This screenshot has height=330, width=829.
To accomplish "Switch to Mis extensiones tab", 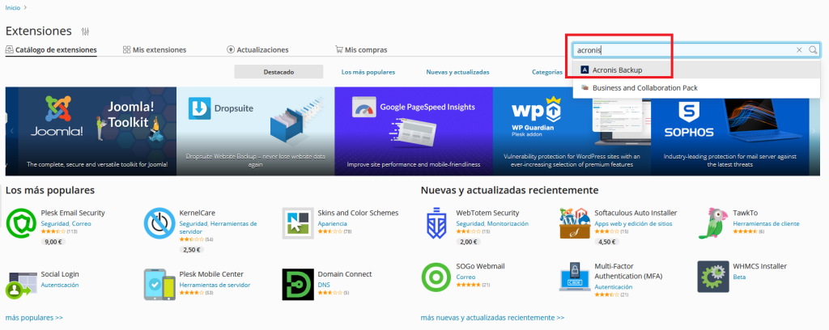I will (x=155, y=50).
